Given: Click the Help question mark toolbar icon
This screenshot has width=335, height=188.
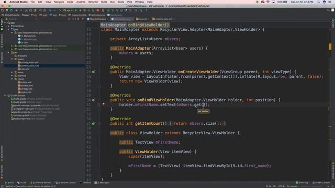Looking at the screenshot, I should pyautogui.click(x=147, y=10).
